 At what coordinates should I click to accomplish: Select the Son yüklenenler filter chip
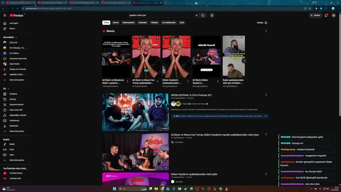click(169, 23)
